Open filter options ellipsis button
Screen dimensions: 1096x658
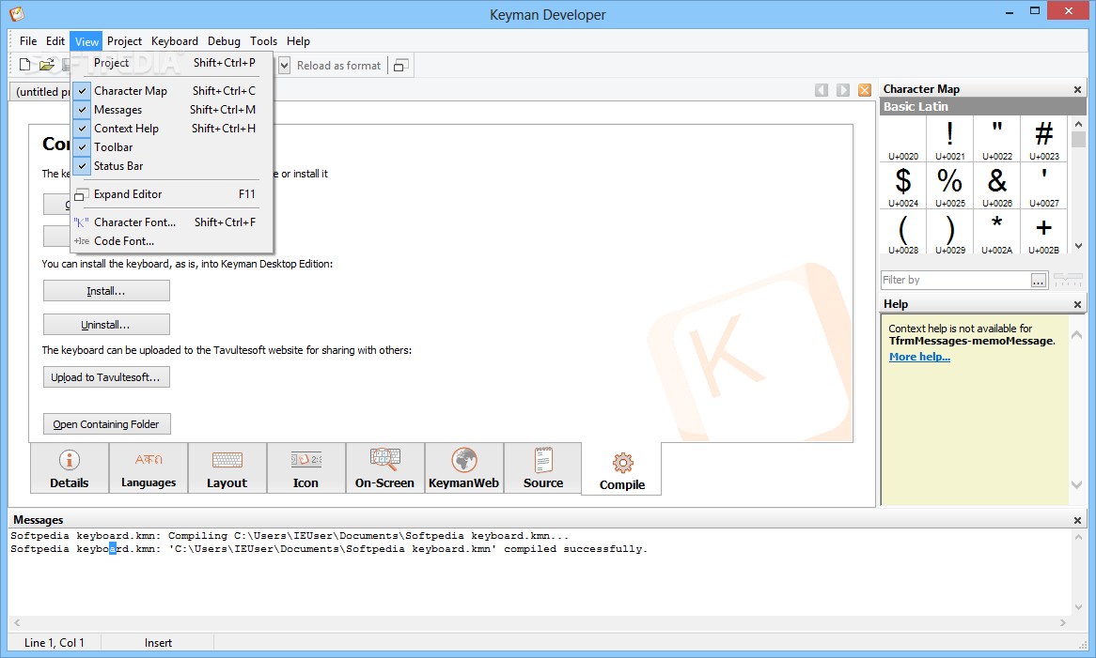coord(1039,280)
